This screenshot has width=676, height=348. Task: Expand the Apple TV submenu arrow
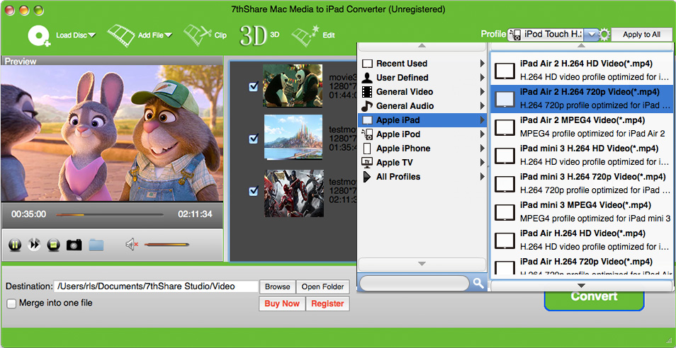pos(482,163)
